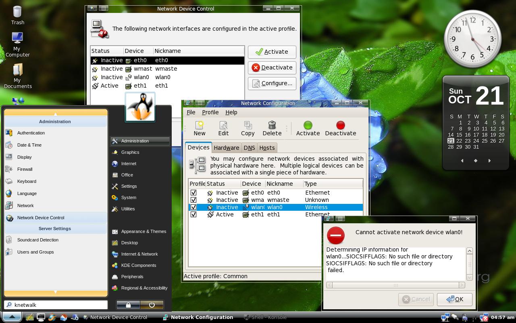
Task: Open Language settings entry
Action: (56, 193)
